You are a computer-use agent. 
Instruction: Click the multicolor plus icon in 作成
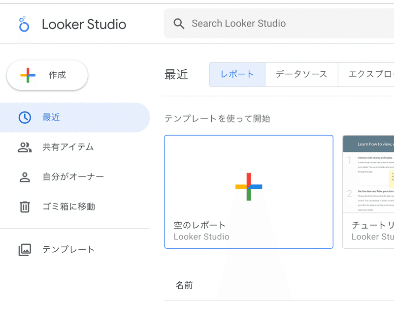[x=28, y=75]
